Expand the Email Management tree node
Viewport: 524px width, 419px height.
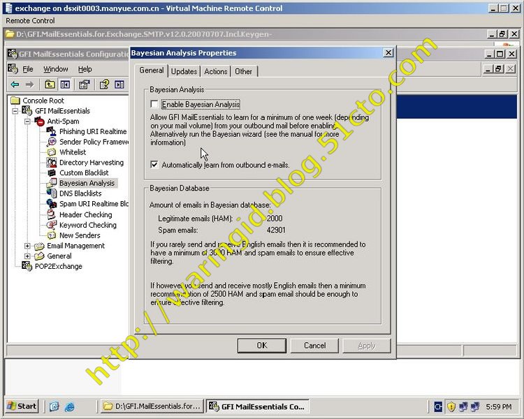[x=28, y=246]
